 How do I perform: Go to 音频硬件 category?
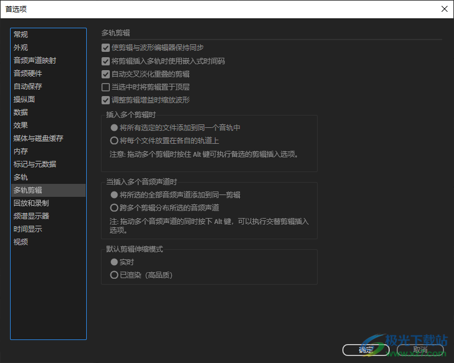click(48, 74)
